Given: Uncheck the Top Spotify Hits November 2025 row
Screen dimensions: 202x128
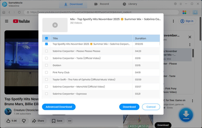Looking at the screenshot, I should 46,44.
